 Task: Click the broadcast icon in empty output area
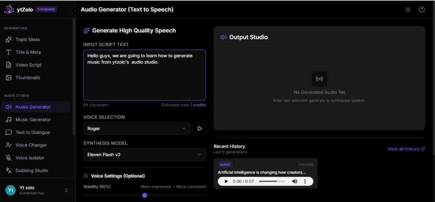coord(319,79)
